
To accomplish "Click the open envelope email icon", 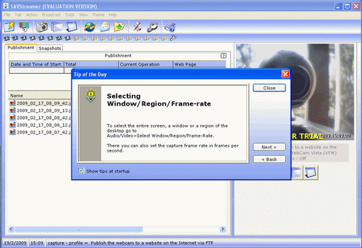I will point(105,27).
